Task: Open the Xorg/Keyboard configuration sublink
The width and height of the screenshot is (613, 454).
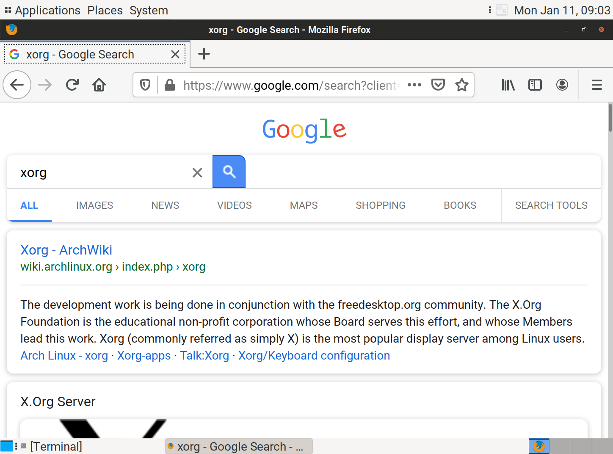Action: pyautogui.click(x=314, y=355)
